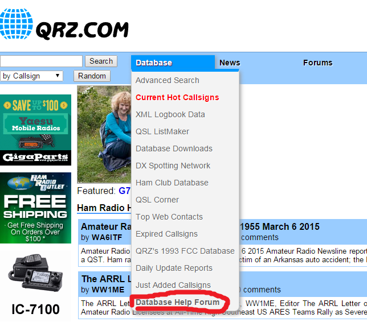Viewport: 367px width, 322px height.
Task: Choose Expired Callsigns menu entry
Action: click(x=166, y=234)
